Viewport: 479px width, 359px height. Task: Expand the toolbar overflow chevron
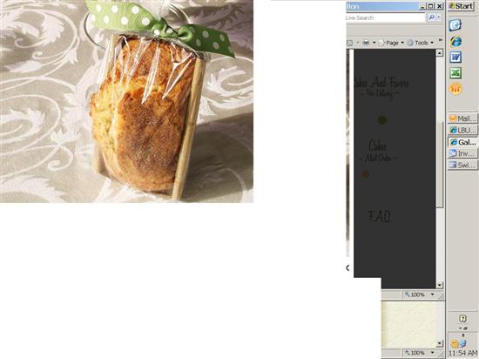click(x=440, y=40)
